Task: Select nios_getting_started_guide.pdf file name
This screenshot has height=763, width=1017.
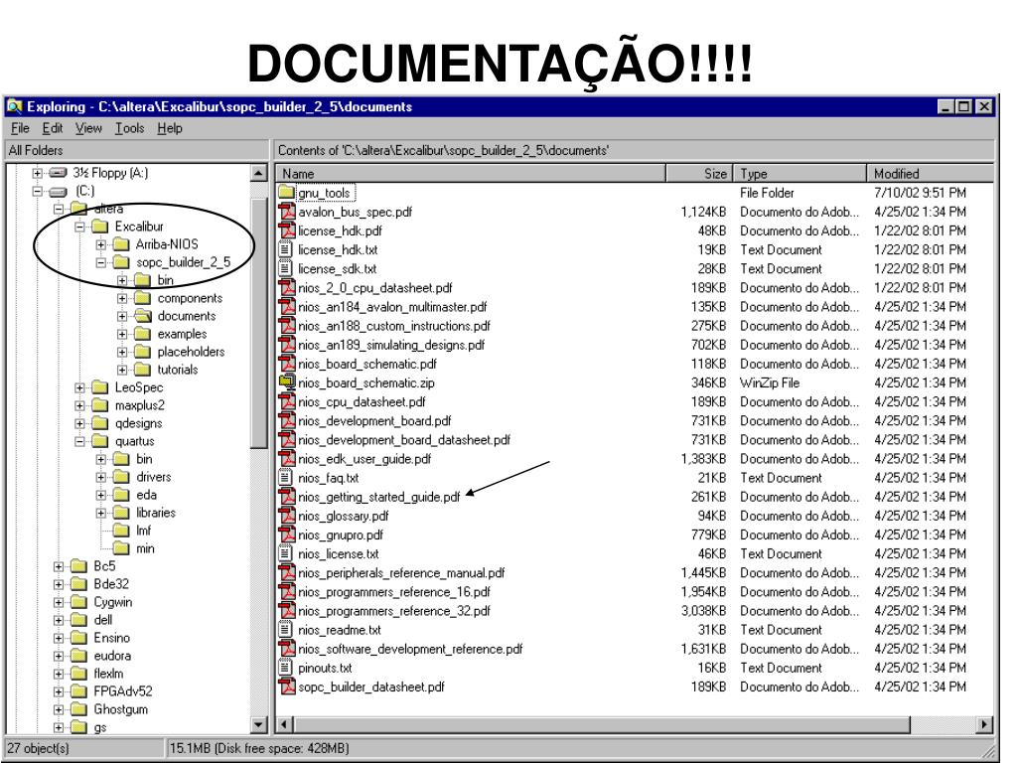Action: point(379,497)
